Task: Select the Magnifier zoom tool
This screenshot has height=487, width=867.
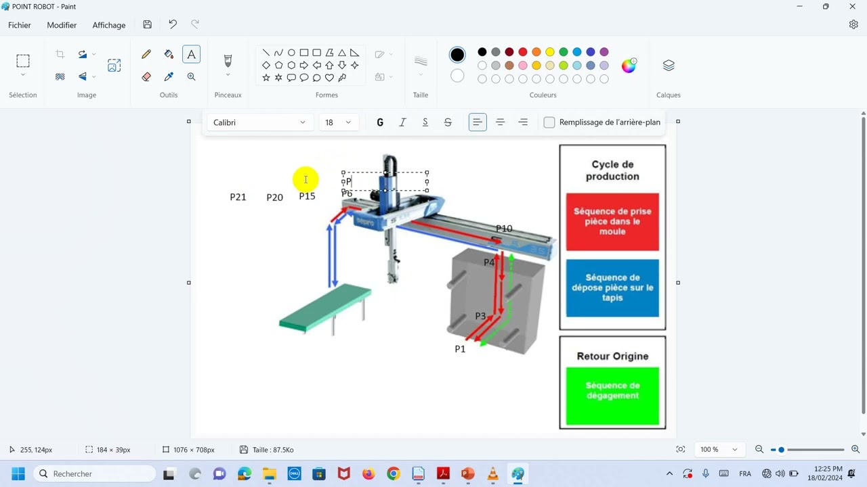Action: (192, 76)
